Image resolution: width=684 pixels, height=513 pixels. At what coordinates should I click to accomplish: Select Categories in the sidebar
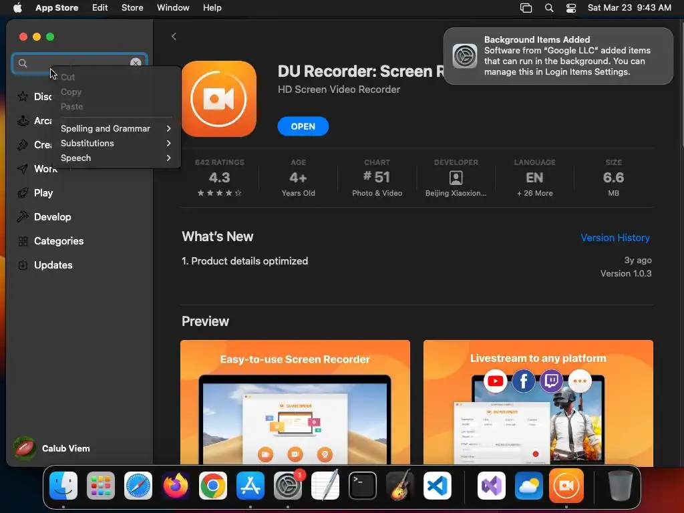pyautogui.click(x=59, y=240)
